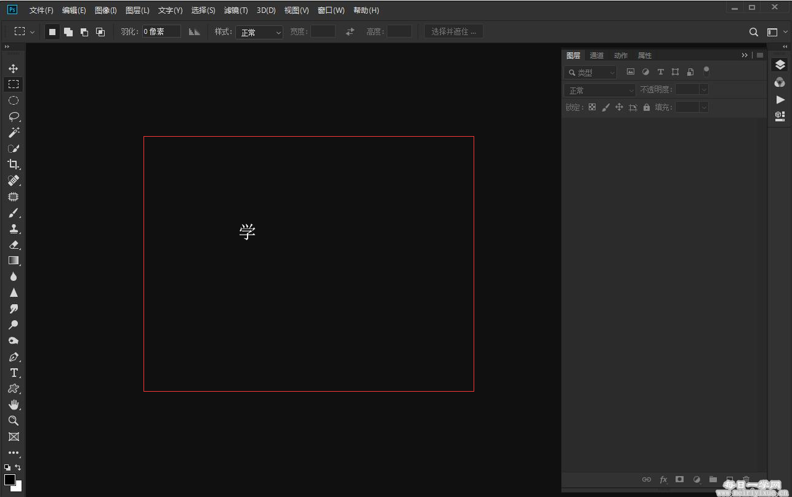Activate the Crop tool
Viewport: 792px width, 497px height.
coord(13,164)
